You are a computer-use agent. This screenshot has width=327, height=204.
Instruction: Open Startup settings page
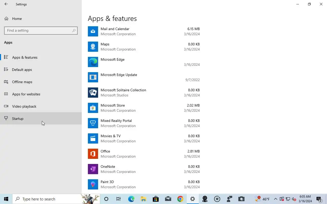click(41, 119)
